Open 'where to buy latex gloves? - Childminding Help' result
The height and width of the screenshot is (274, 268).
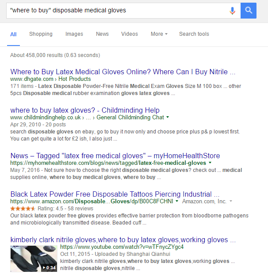pyautogui.click(x=85, y=110)
